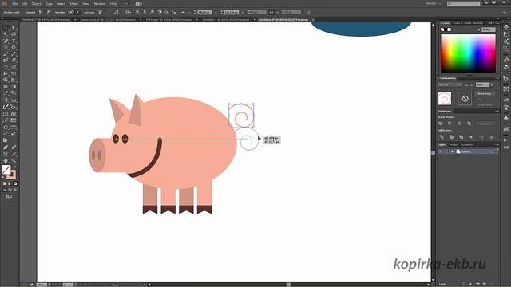The width and height of the screenshot is (511, 287).
Task: Click the Trim pathfinder icon
Action: [451, 137]
